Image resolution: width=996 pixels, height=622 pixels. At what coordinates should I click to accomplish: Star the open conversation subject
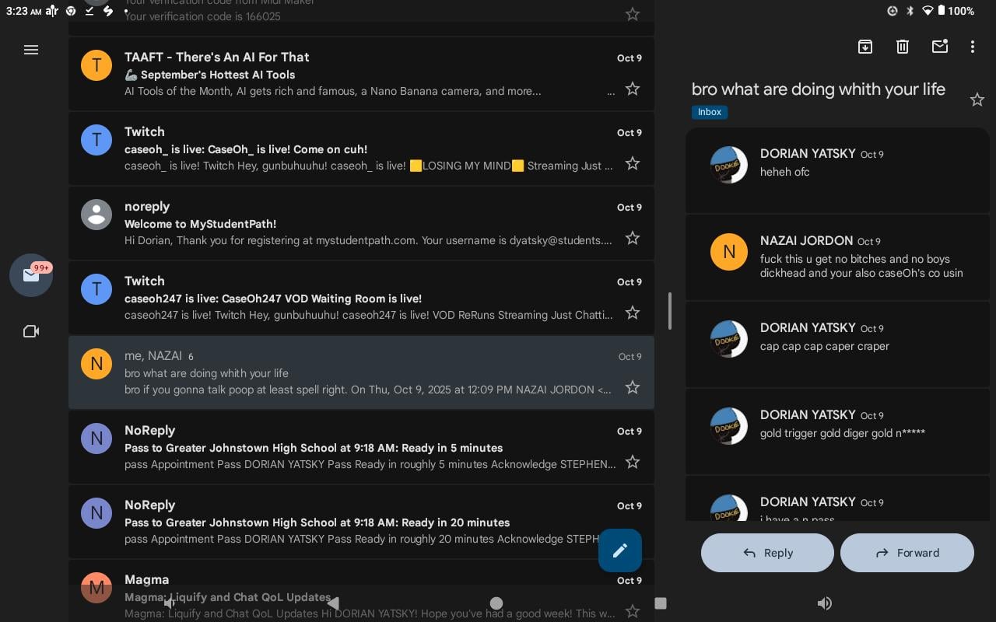pyautogui.click(x=977, y=100)
